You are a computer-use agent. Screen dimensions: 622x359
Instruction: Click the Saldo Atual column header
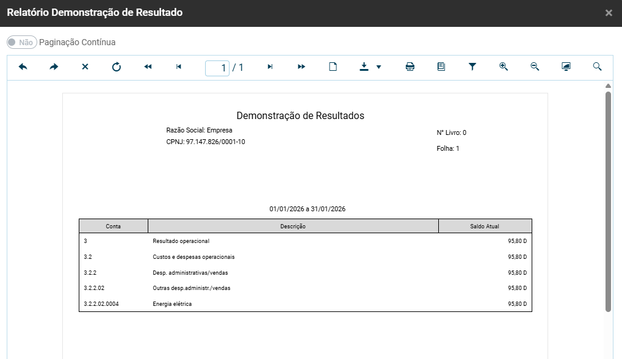coord(485,226)
